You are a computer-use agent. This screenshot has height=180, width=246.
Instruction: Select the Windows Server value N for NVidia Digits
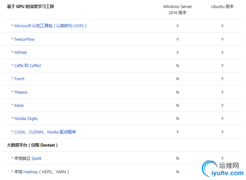[177, 119]
